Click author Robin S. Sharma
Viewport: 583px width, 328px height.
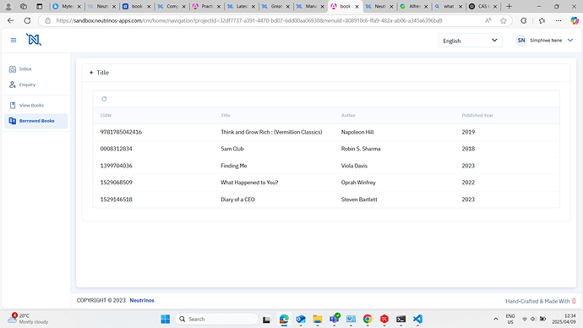pos(361,149)
